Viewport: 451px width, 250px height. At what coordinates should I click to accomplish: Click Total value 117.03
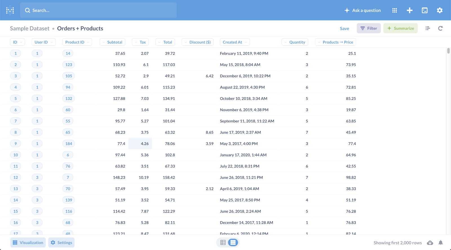(x=169, y=65)
